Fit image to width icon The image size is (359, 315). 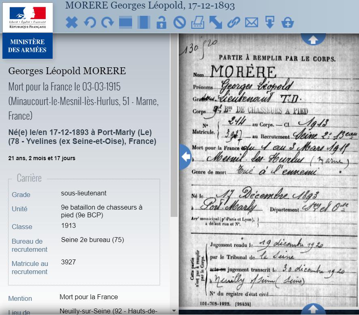[126, 22]
